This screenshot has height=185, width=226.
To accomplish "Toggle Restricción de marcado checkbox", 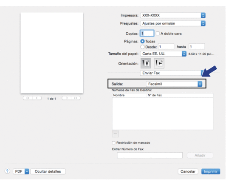I will pos(113,142).
